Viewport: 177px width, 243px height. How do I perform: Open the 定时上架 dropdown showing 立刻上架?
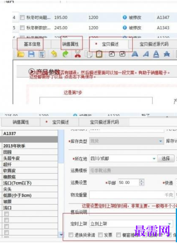coord(131,224)
